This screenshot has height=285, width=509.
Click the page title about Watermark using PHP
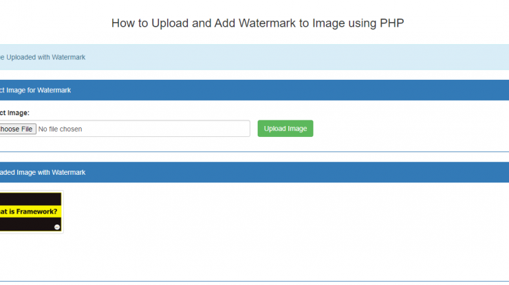[258, 23]
